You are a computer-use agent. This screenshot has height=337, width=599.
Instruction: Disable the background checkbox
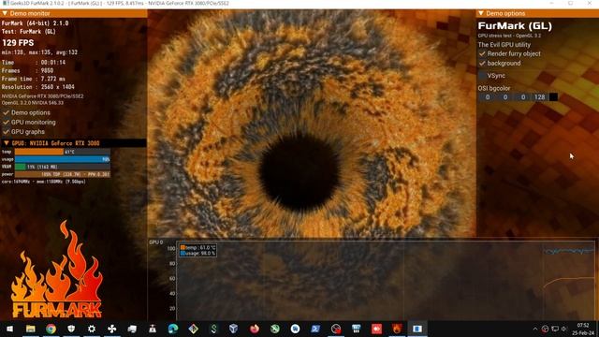click(482, 64)
